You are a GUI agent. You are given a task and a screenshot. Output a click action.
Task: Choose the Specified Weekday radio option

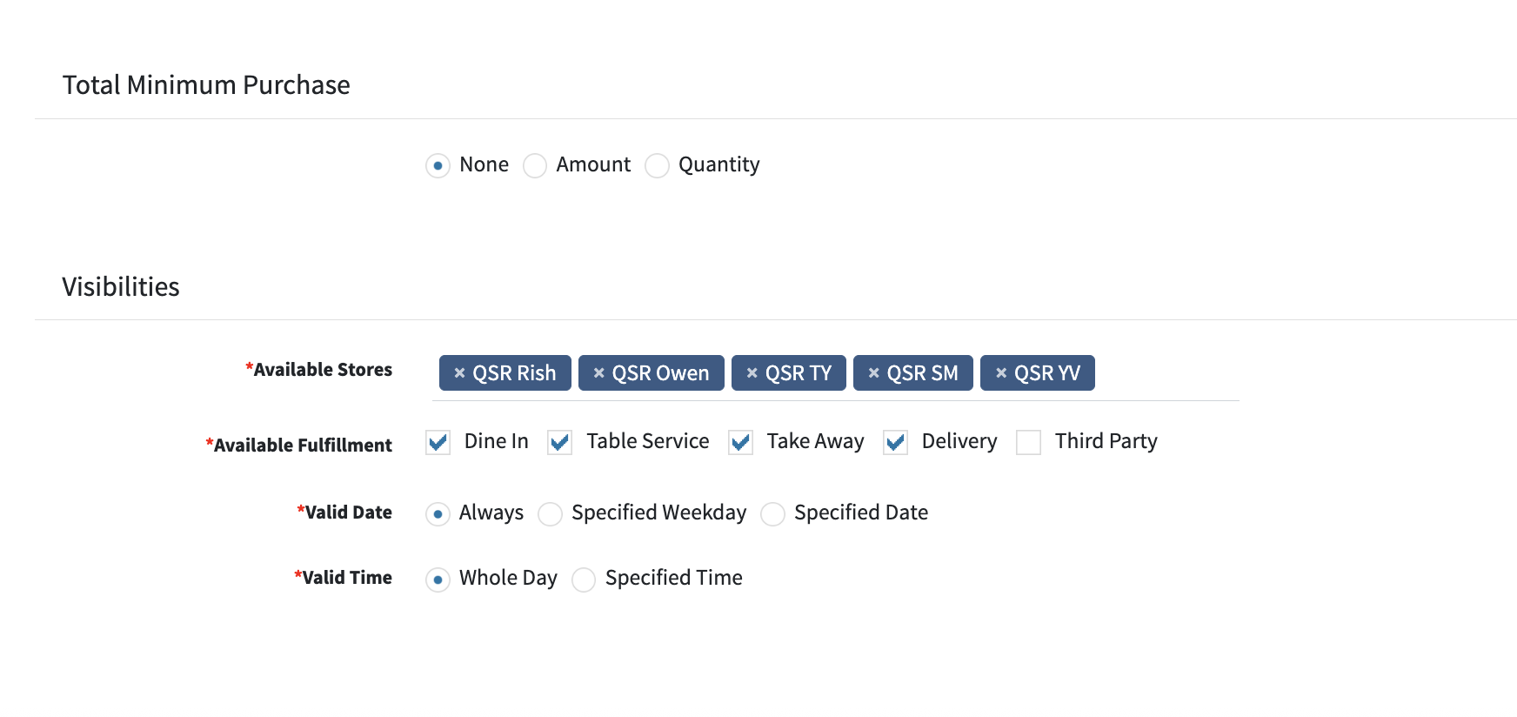550,514
